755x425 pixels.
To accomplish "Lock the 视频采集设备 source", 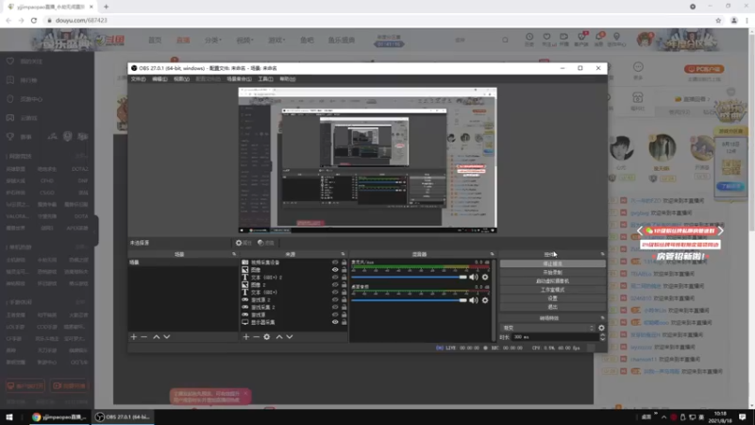I will (x=344, y=263).
